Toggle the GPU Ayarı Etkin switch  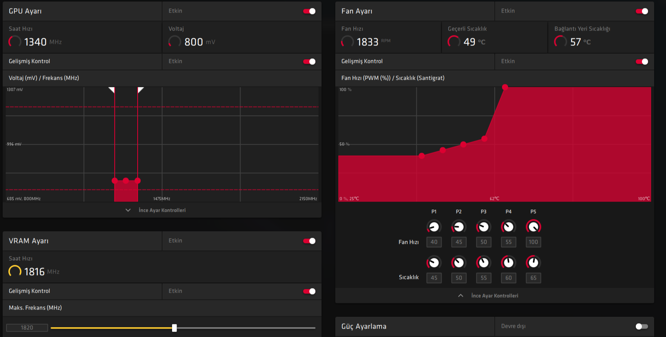tap(309, 11)
